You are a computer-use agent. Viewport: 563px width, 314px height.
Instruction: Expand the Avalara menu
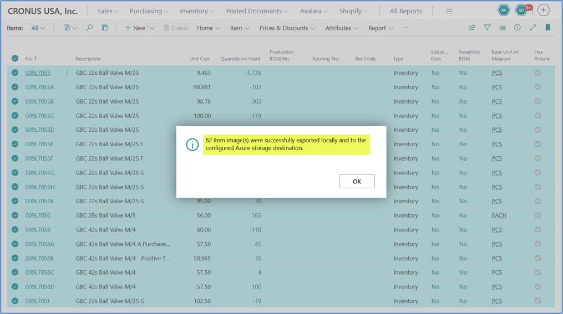coord(314,11)
